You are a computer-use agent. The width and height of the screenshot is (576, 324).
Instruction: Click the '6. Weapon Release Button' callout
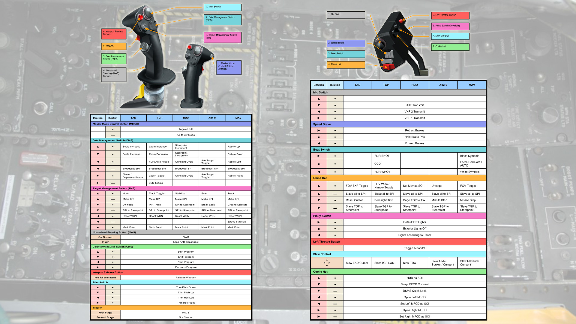click(x=114, y=34)
